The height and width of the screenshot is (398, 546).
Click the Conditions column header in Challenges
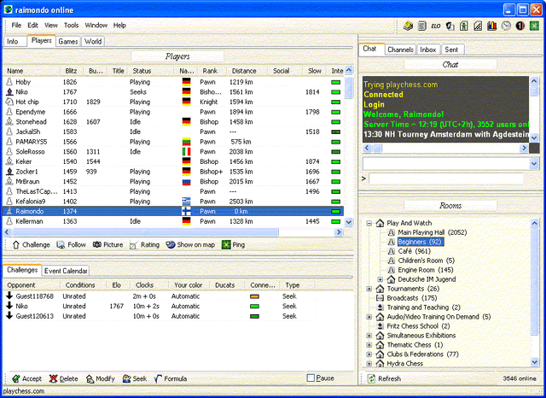click(80, 285)
